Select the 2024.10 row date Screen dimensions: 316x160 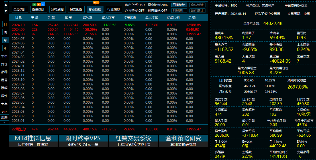(18, 25)
